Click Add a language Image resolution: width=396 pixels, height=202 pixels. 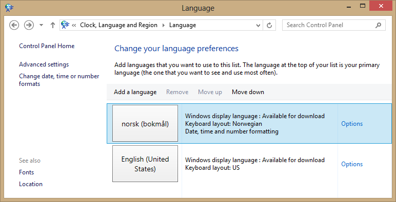tap(135, 92)
